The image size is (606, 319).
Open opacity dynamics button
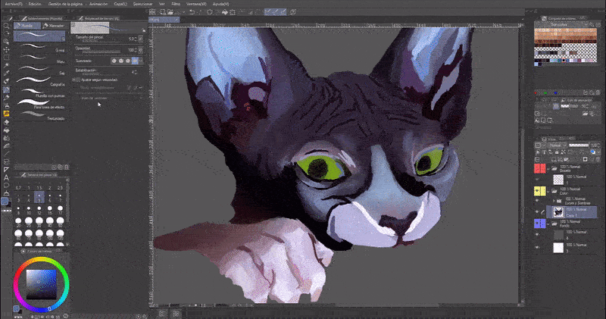coord(141,50)
